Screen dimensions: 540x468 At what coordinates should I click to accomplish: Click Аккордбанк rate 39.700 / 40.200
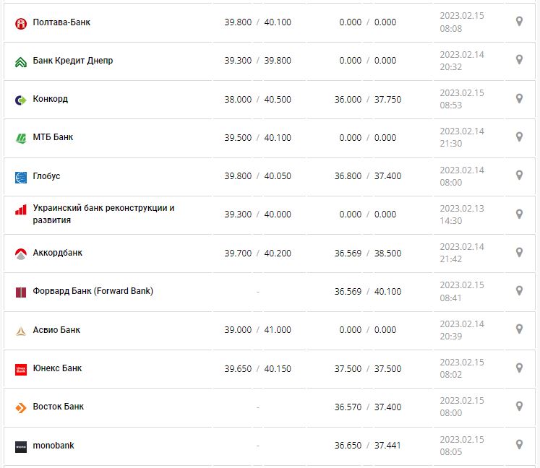[257, 253]
